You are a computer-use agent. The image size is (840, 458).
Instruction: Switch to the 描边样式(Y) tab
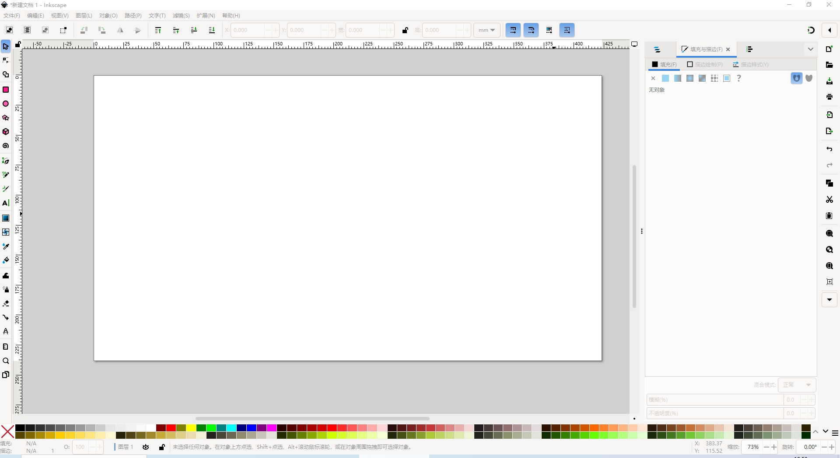tap(751, 65)
